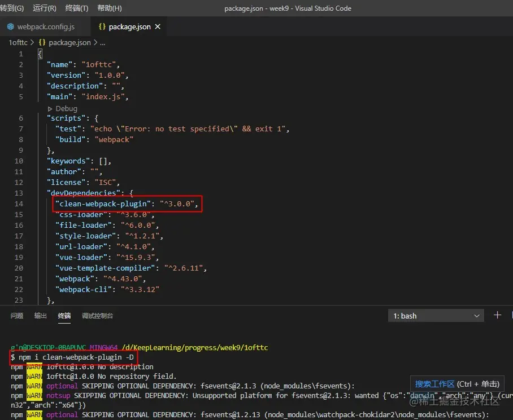Image resolution: width=513 pixels, height=420 pixels.
Task: Click the "version" value "1.0.0"
Action: (110, 76)
